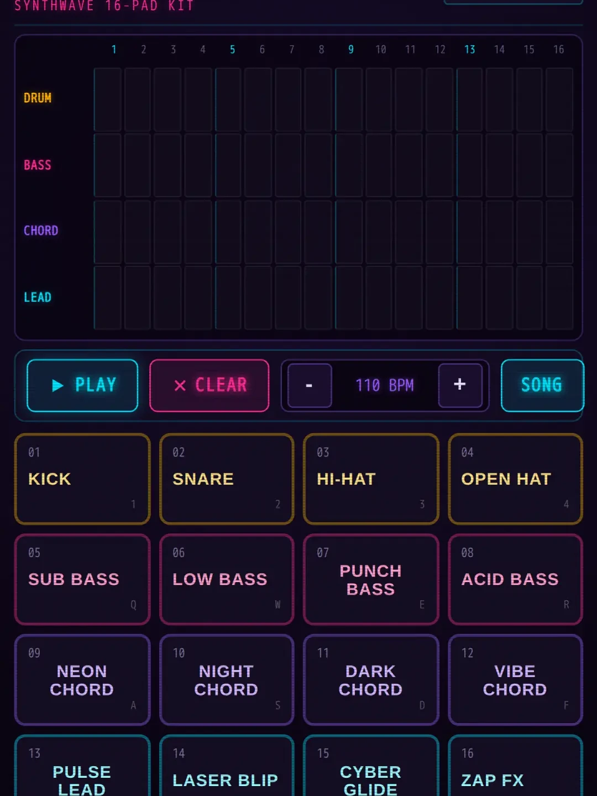Toggle DRUM row step 5

pos(228,99)
